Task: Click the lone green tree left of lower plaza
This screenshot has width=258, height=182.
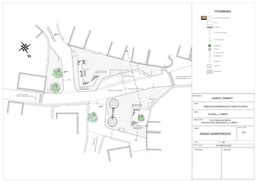Action: tap(93, 117)
